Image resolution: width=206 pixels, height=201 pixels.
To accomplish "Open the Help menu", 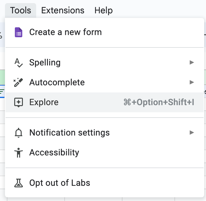I will pyautogui.click(x=103, y=10).
